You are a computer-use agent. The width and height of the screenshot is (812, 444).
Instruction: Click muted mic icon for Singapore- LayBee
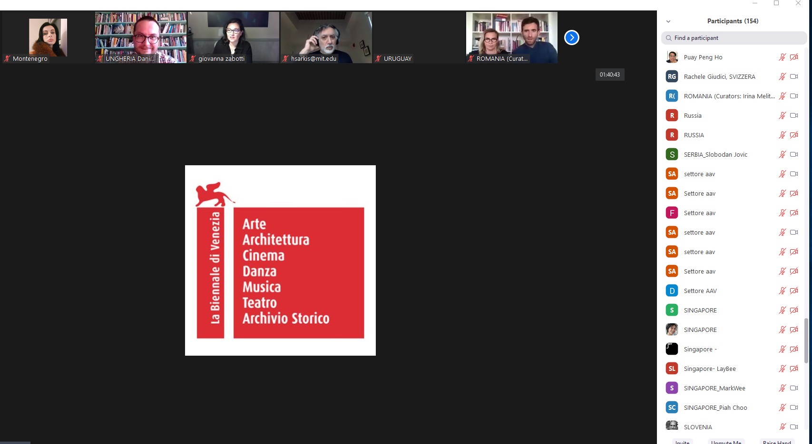[782, 368]
